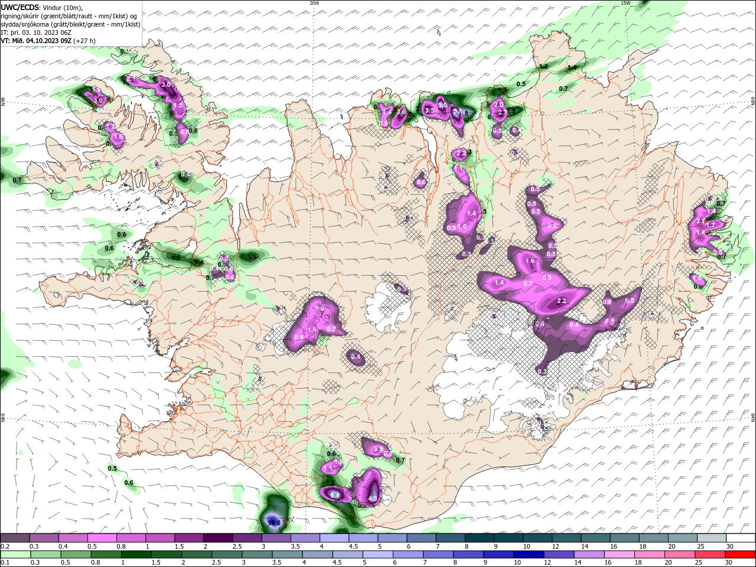
Task: Click the '0.2' label on snow scale
Action: (x=5, y=547)
